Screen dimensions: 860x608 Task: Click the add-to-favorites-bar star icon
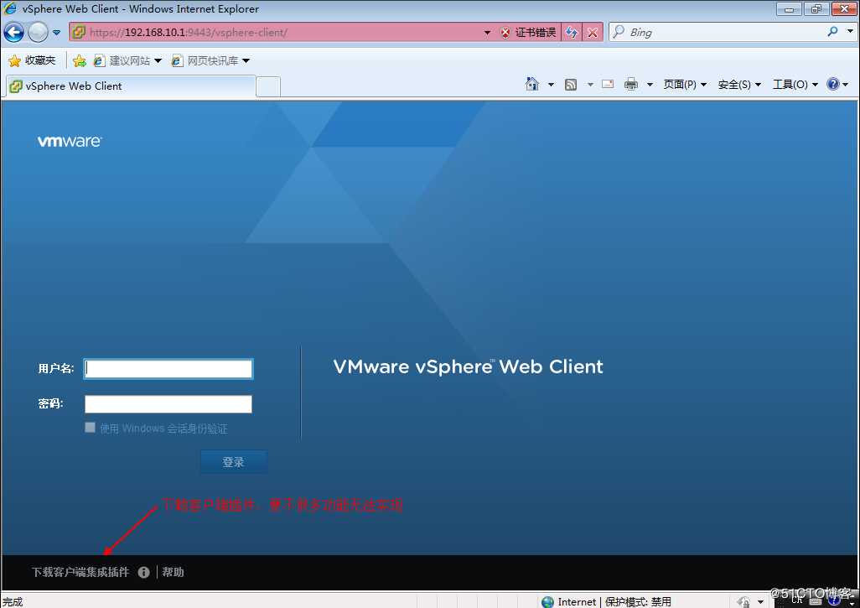(79, 60)
